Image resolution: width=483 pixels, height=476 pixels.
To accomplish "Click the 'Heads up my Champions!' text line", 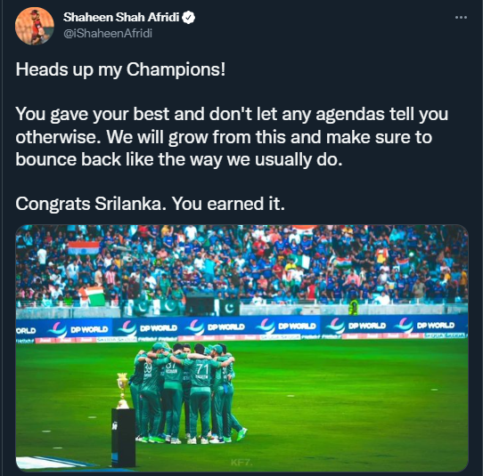I will coord(120,69).
